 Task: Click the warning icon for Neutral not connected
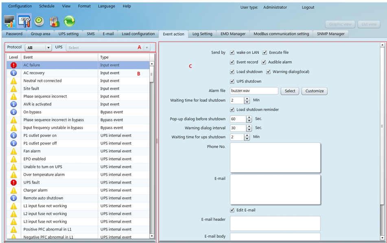[x=13, y=81]
